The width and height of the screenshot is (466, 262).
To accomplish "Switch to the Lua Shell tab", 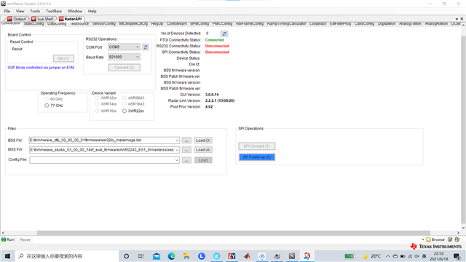I will pos(42,19).
